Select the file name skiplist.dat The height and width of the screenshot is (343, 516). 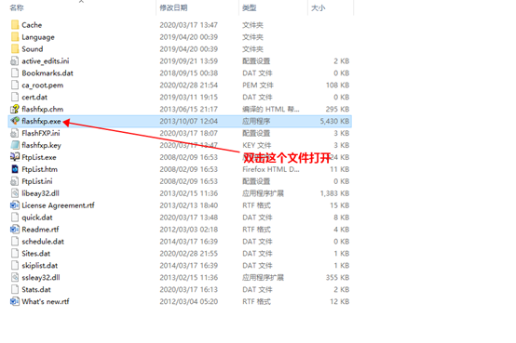pos(39,266)
